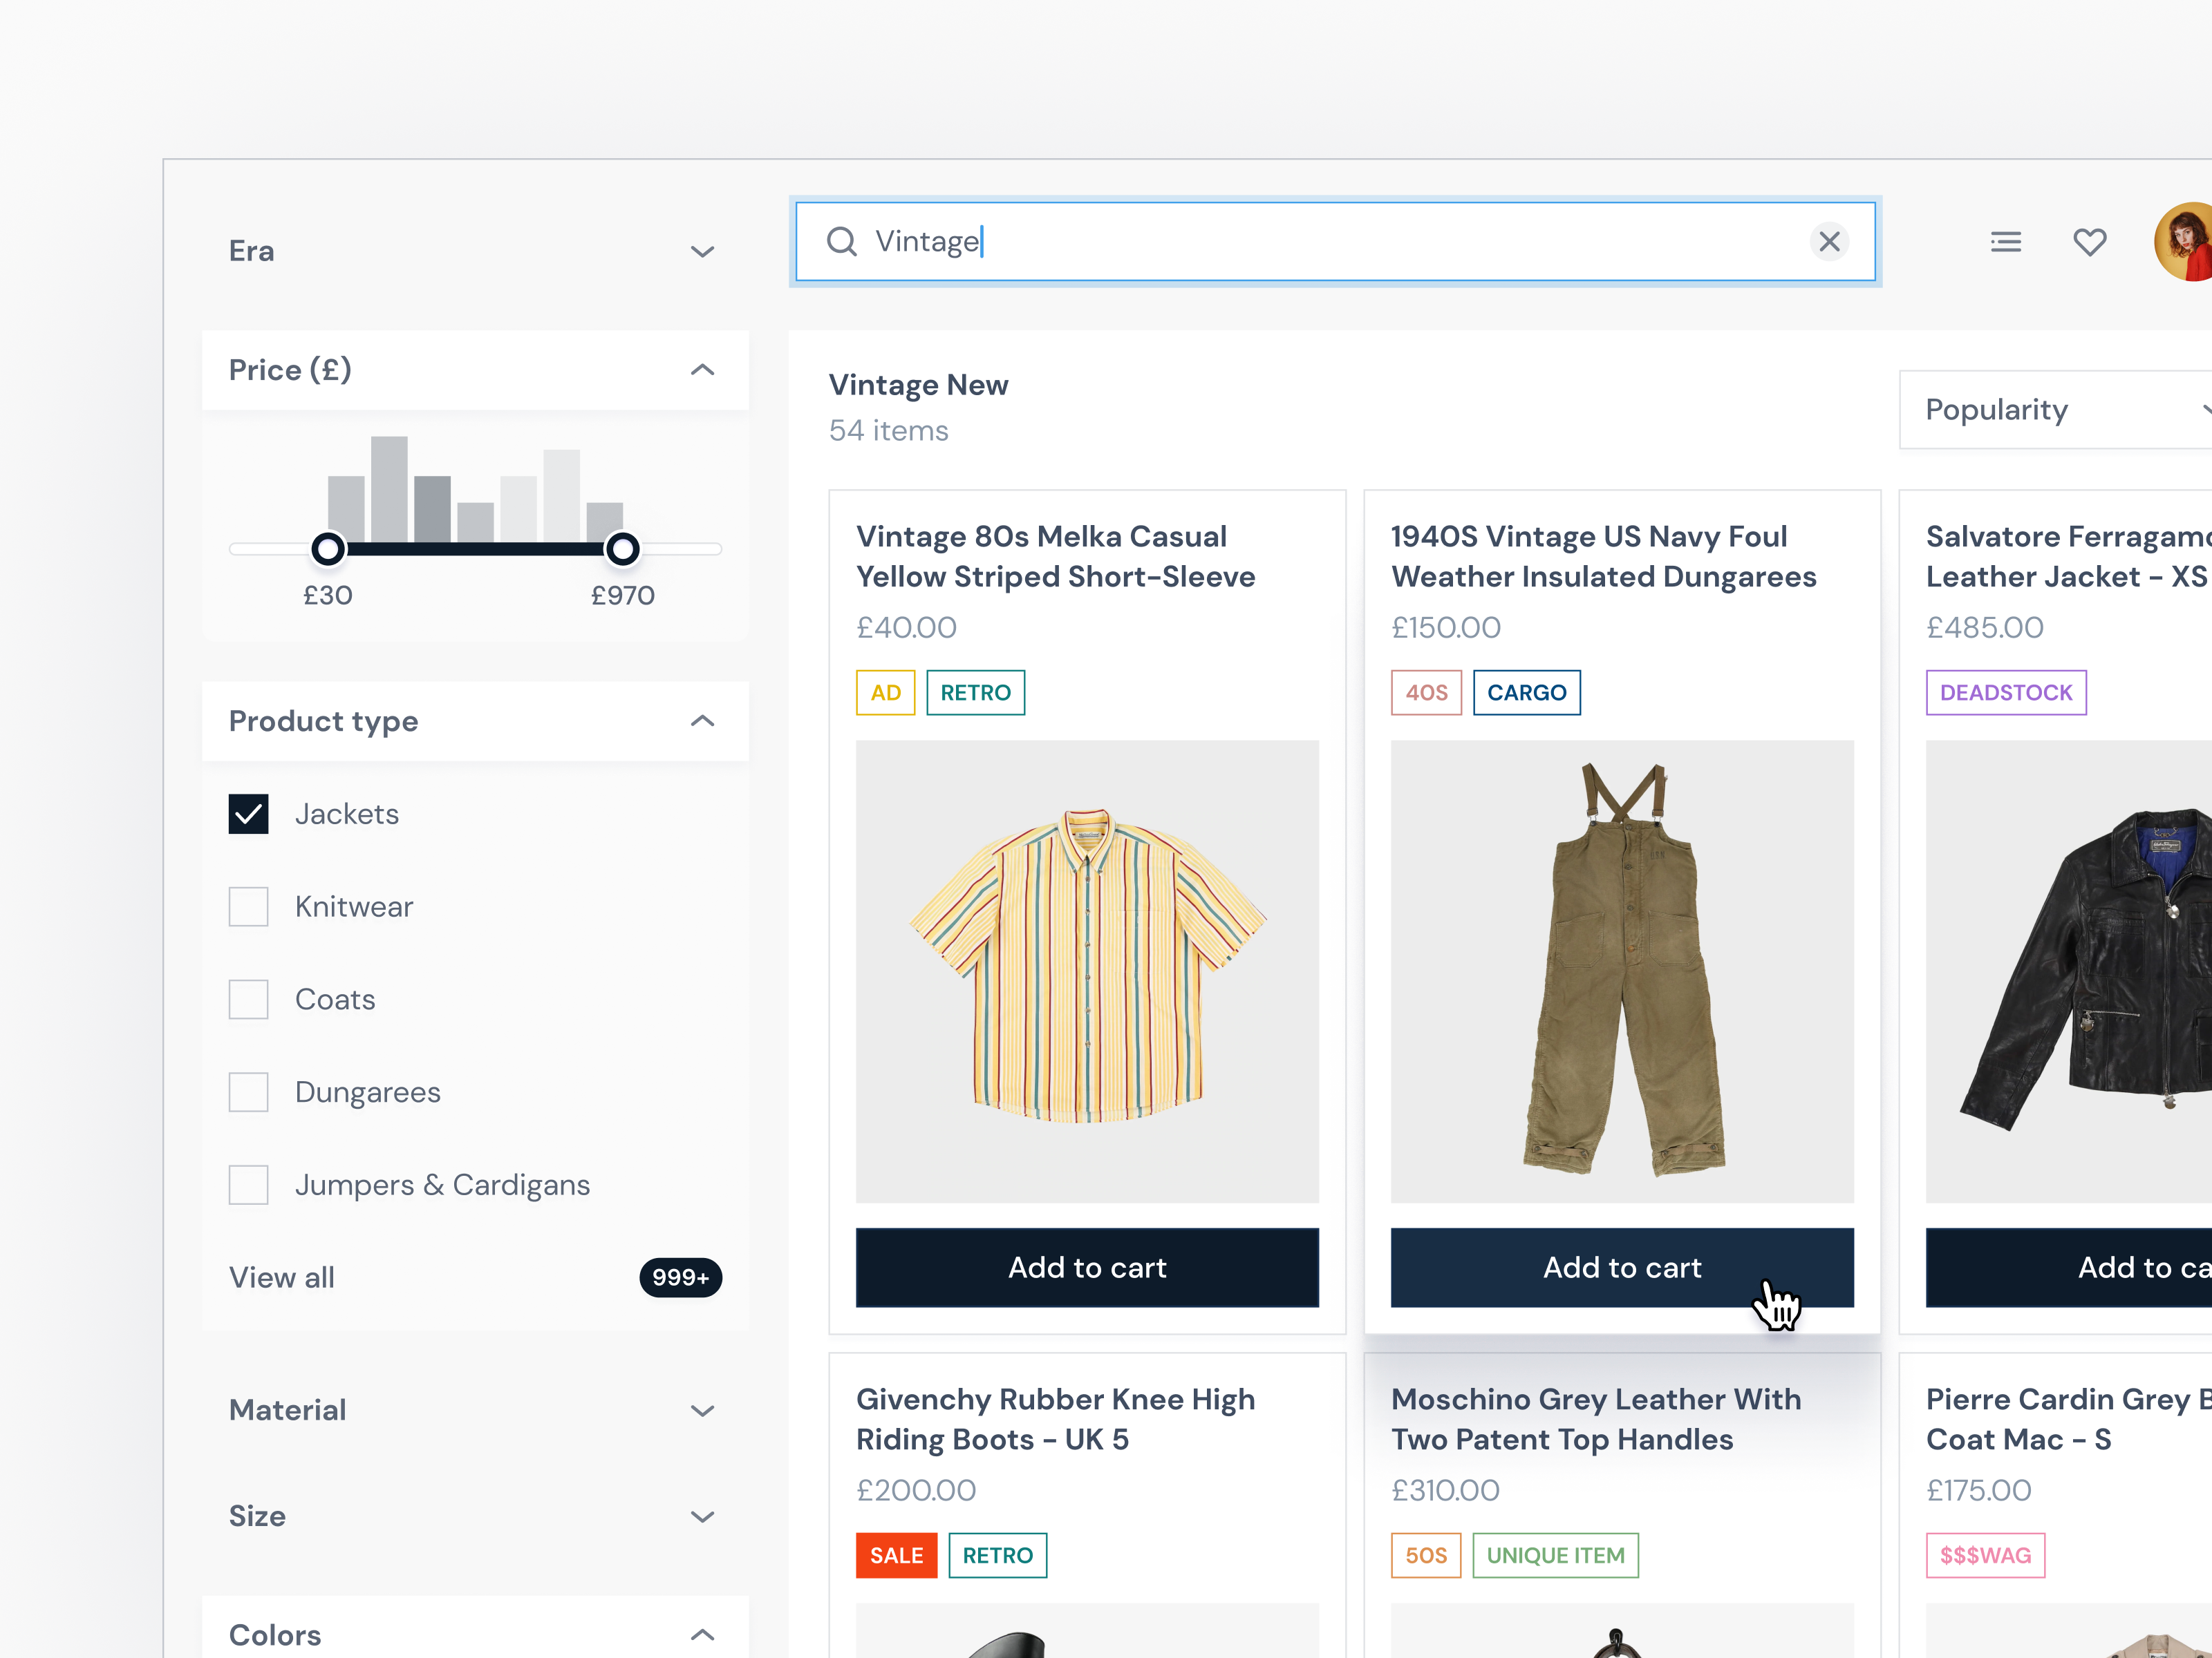Click the 54 items count text
This screenshot has height=1658, width=2212.
(889, 431)
